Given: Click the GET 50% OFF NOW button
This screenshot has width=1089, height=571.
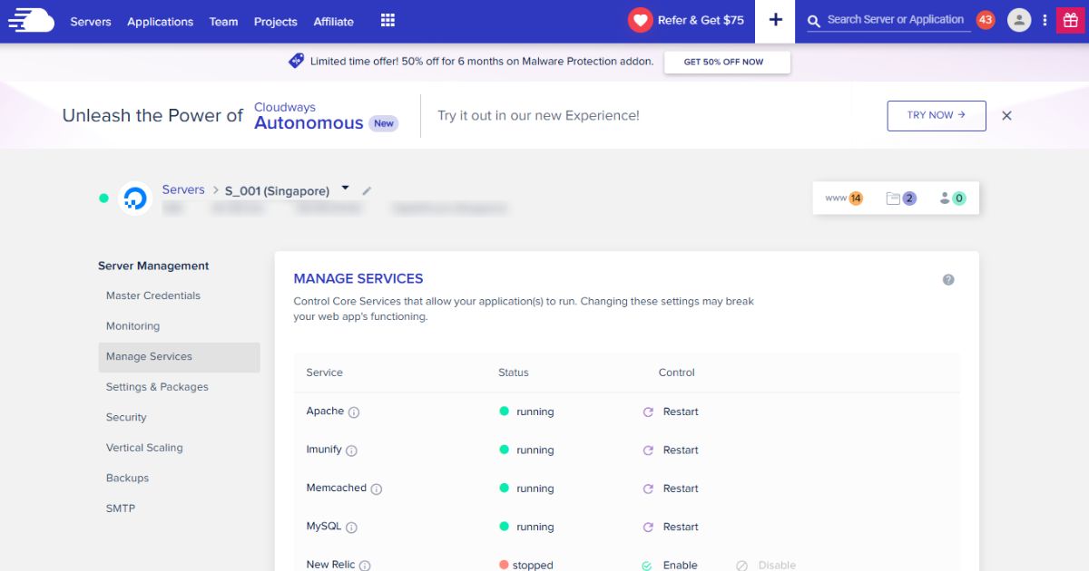Looking at the screenshot, I should click(727, 62).
